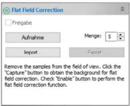The height and width of the screenshot is (106, 130).
Task: Click the last line ending with function.
Action: click(36, 85)
